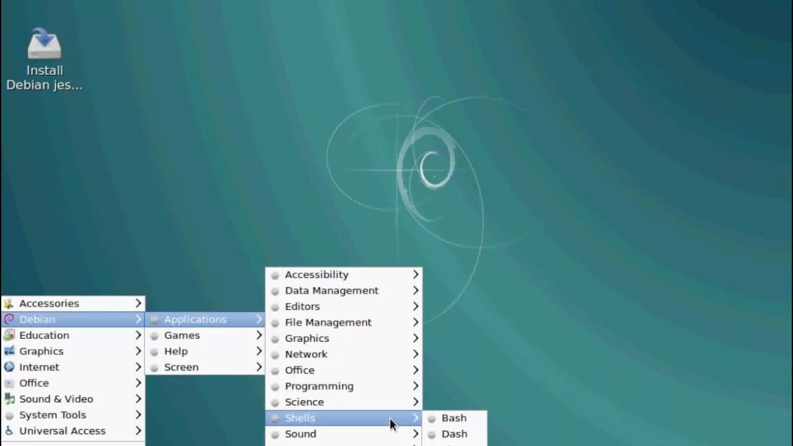Click the Internet globe icon
The width and height of the screenshot is (793, 446).
9,367
